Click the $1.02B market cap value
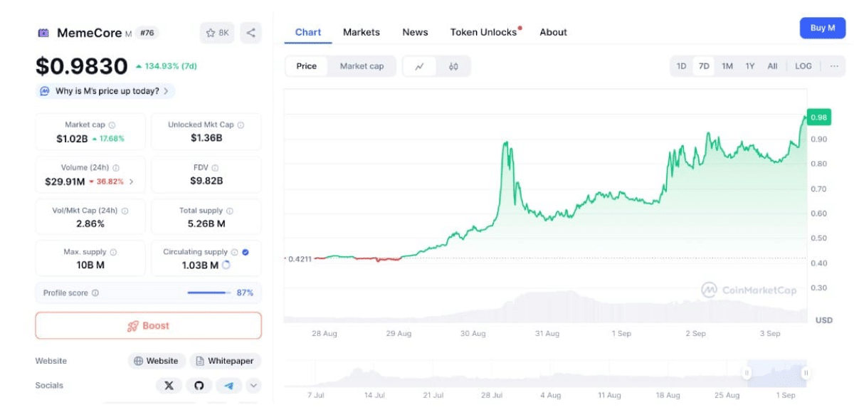The image size is (854, 410). click(x=72, y=139)
